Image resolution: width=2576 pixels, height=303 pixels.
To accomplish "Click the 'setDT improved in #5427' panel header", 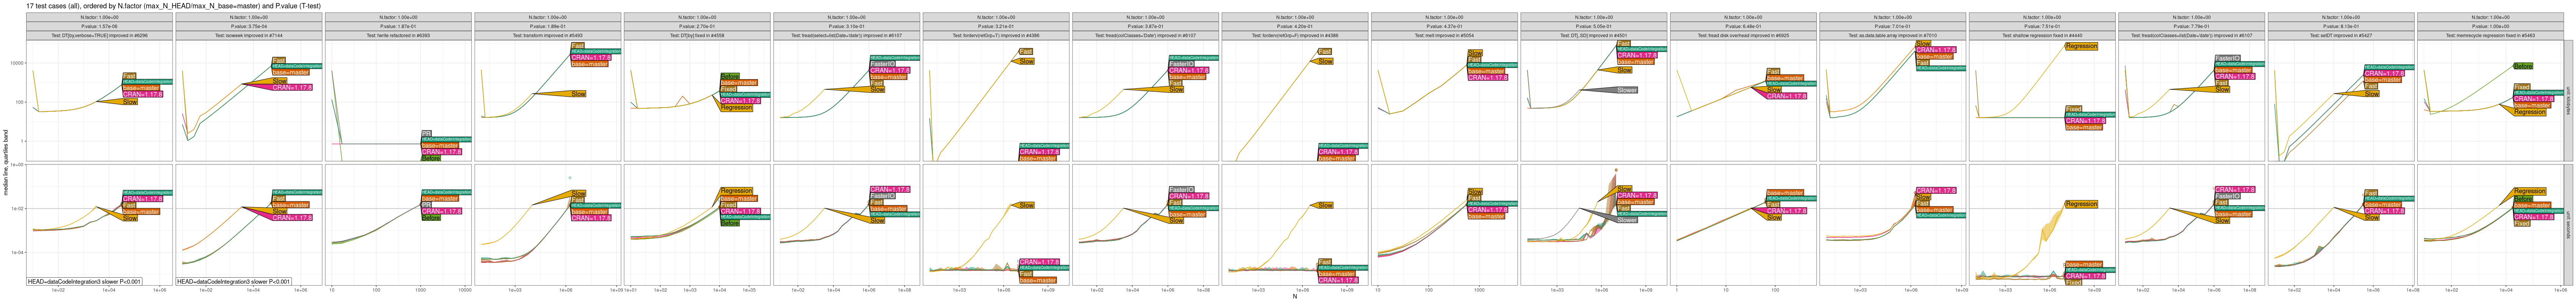I will [2341, 35].
